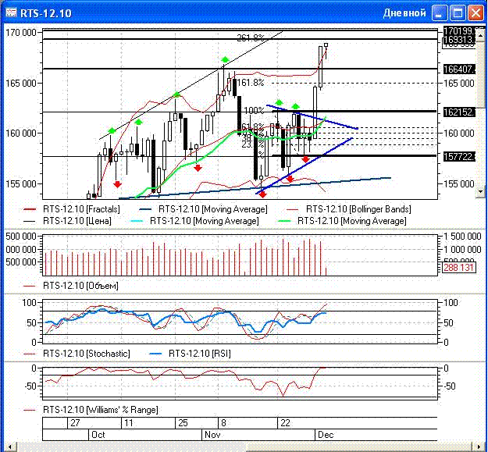Viewport: 488px width, 452px height.
Task: Click the 161.8% Fibonacci level label
Action: (x=251, y=83)
